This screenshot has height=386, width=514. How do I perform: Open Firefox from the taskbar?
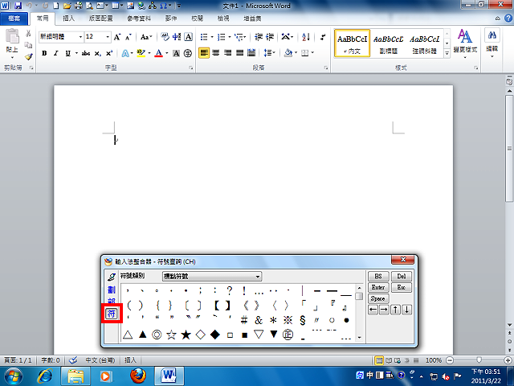138,376
